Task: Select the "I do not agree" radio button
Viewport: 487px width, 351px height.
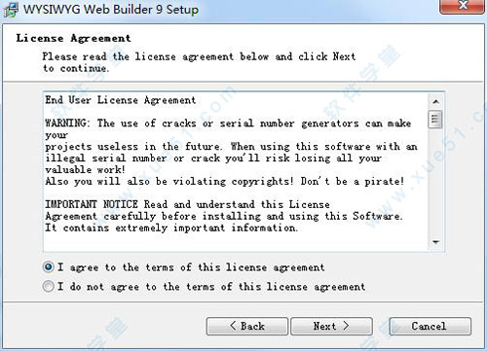Action: (49, 286)
